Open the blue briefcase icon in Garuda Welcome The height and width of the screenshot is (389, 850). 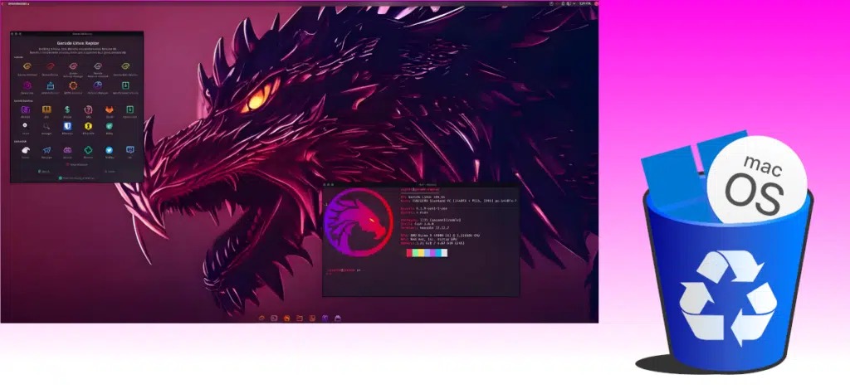pyautogui.click(x=51, y=85)
